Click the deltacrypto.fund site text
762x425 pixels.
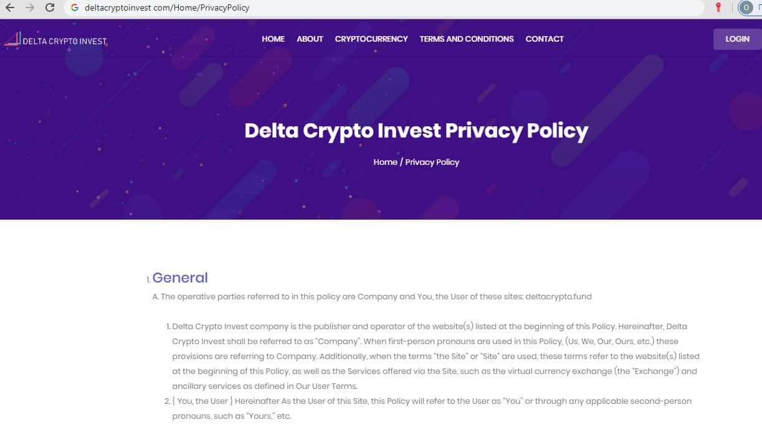coord(558,297)
